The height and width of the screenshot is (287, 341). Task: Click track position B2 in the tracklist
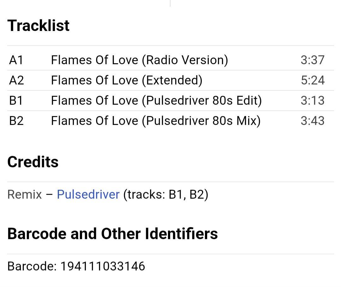pyautogui.click(x=16, y=121)
